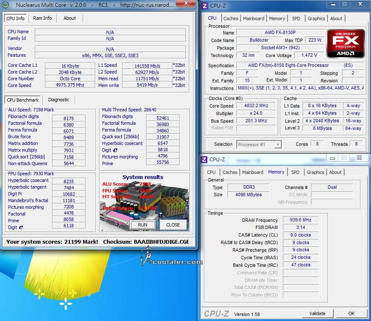Click the memory Size value 4096 MBytes
Image resolution: width=371 pixels, height=321 pixels.
[x=248, y=195]
